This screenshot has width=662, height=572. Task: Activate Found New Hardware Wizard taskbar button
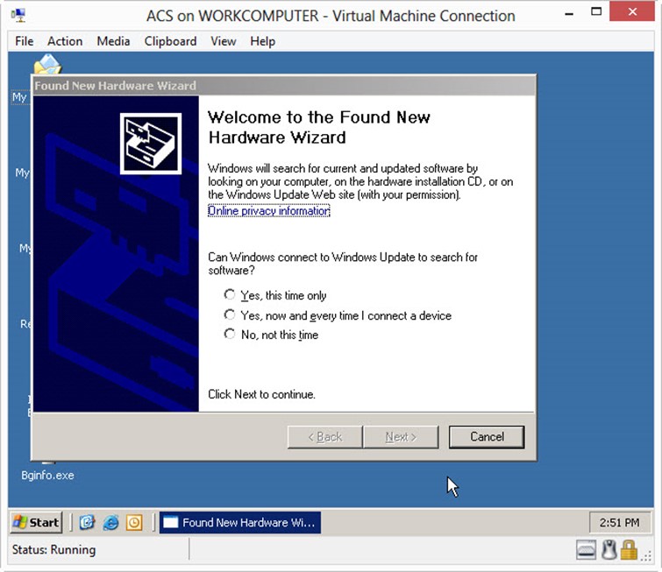239,523
